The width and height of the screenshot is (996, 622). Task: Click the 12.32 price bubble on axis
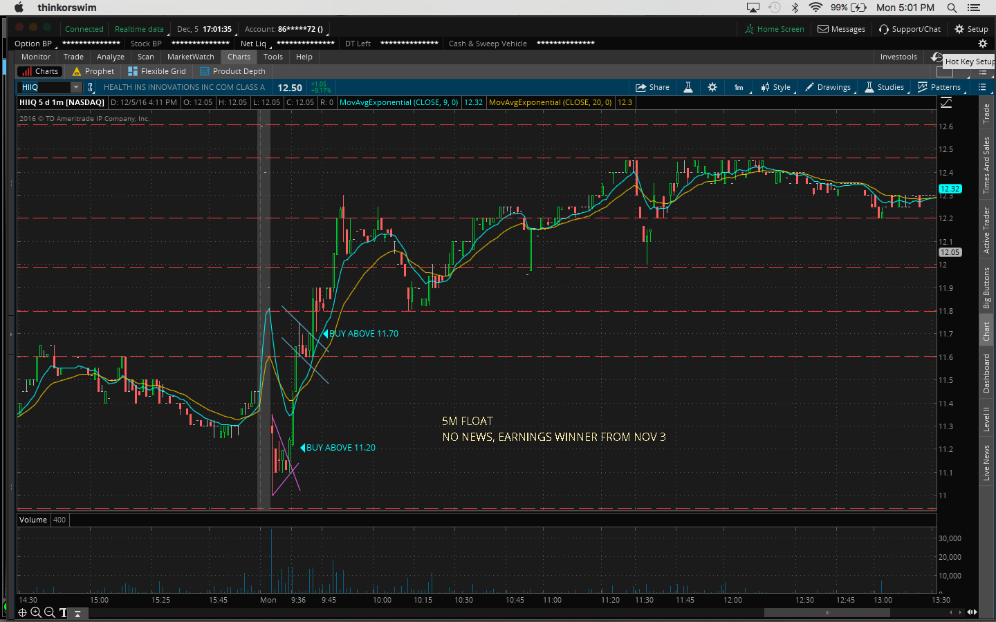[x=950, y=189]
